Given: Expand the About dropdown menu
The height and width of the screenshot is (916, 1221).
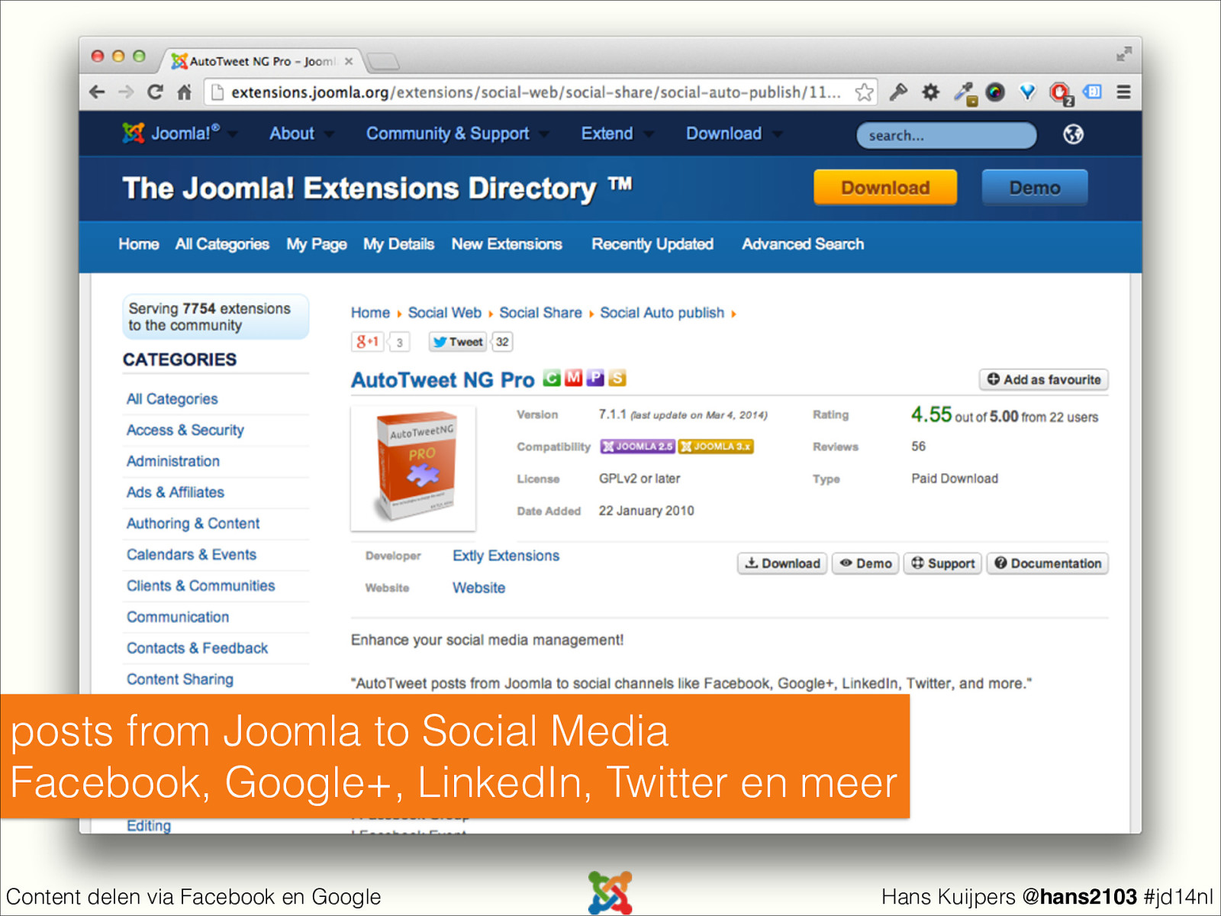Looking at the screenshot, I should 329,134.
